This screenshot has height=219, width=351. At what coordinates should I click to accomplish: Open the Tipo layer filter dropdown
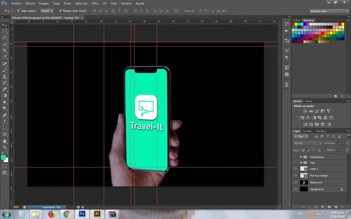coord(301,136)
